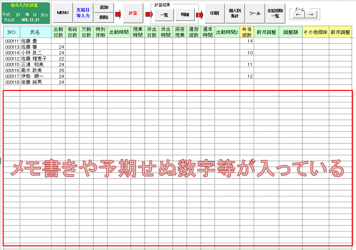356x250 pixels.
Task: Open the 支給日等入力 screen
Action: pos(83,13)
